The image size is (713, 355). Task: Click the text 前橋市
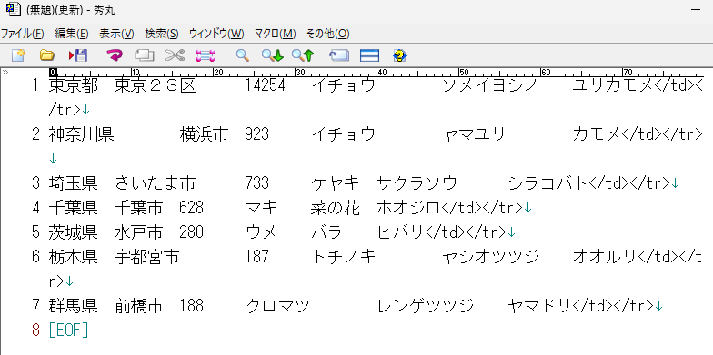click(138, 306)
